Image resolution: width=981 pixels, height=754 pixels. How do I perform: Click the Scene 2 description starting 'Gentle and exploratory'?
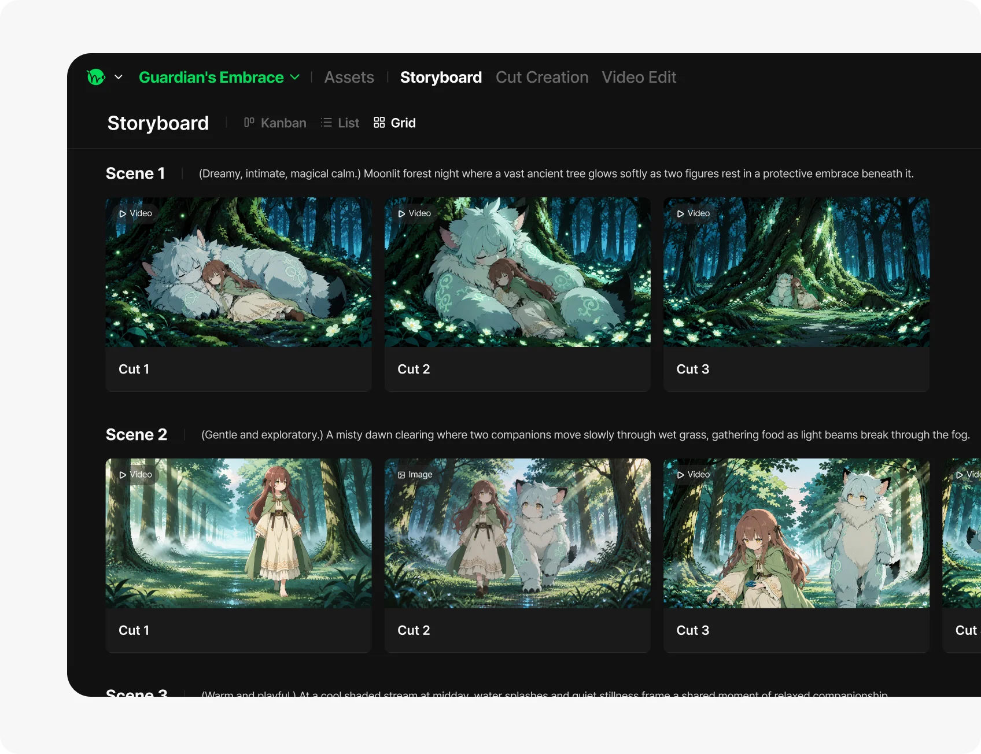pos(585,435)
